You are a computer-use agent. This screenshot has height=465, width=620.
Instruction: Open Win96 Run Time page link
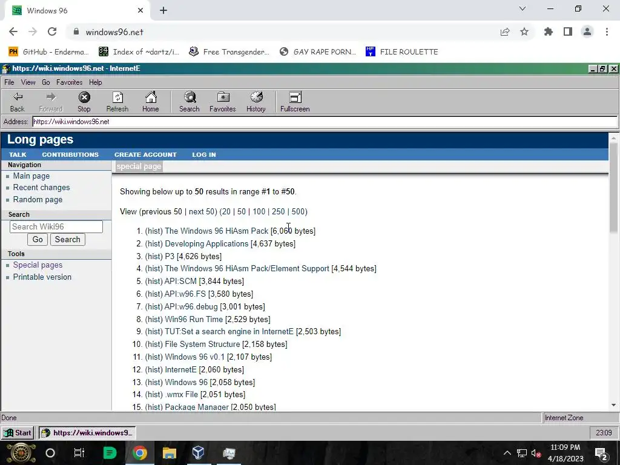click(x=194, y=319)
